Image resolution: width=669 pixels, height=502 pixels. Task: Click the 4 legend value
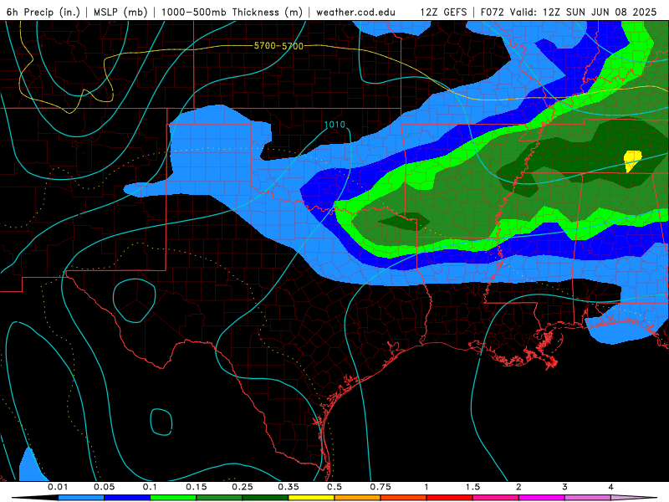click(x=611, y=487)
